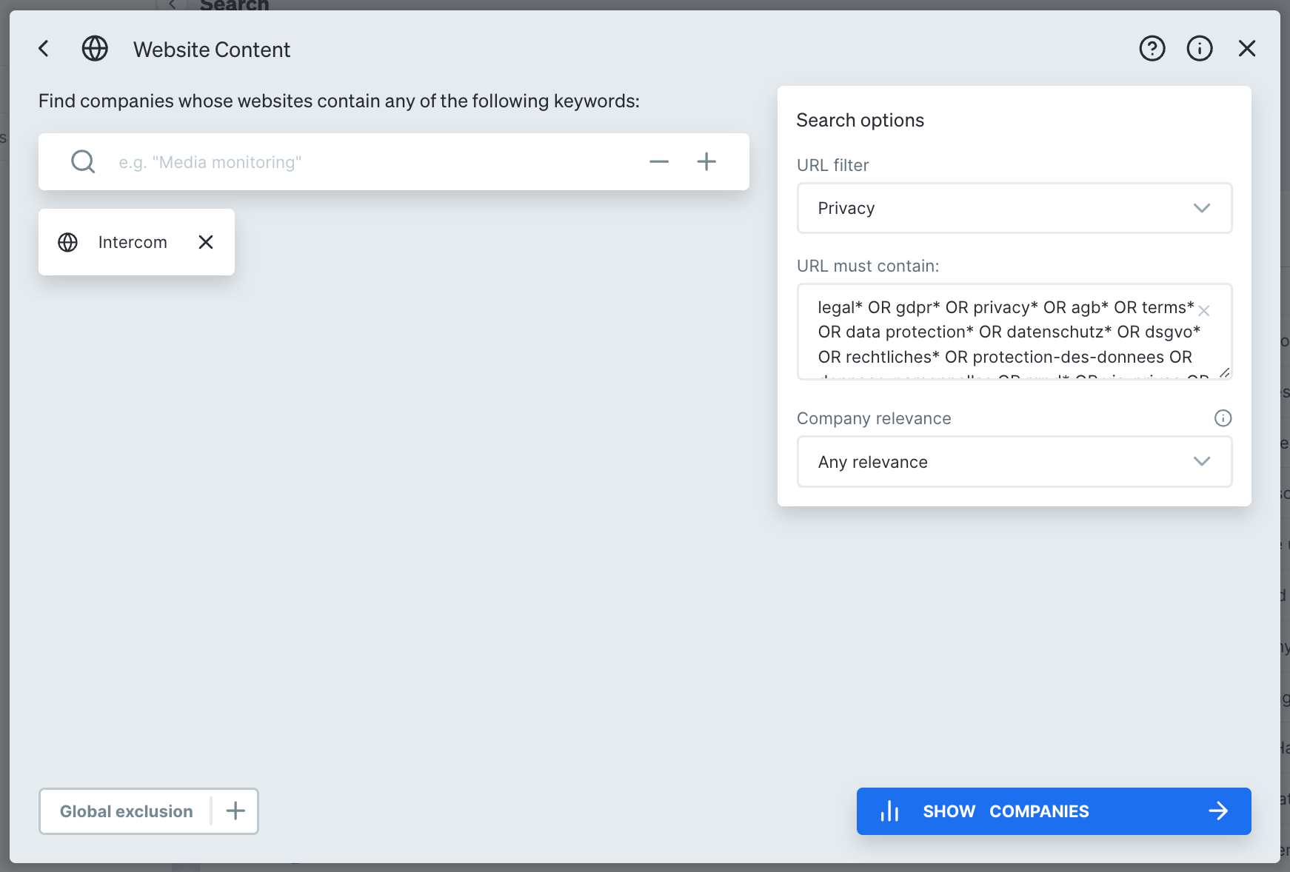This screenshot has width=1290, height=872.
Task: Click the Global exclusion button
Action: pyautogui.click(x=126, y=811)
